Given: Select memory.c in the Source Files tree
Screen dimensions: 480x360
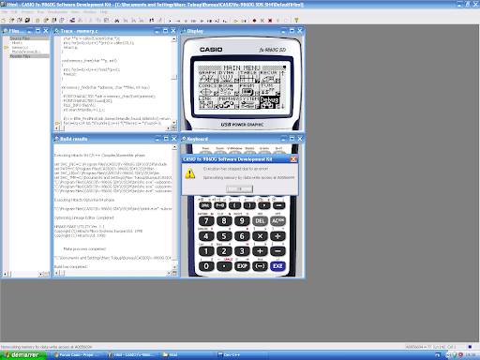Looking at the screenshot, I should (x=20, y=47).
